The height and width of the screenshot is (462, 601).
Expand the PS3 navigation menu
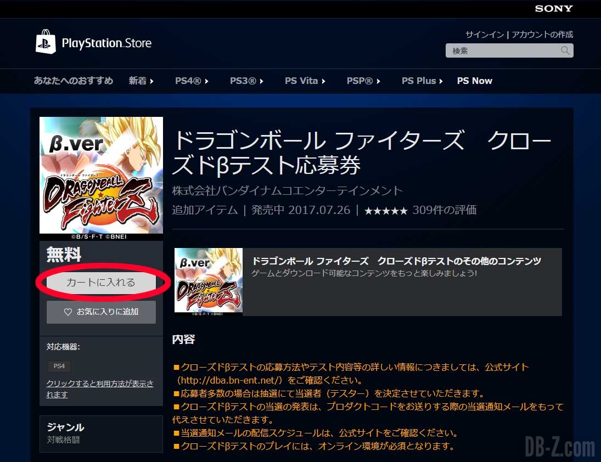(x=246, y=81)
